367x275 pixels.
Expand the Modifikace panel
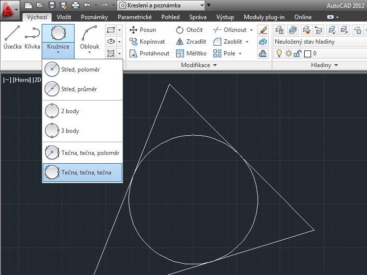[199, 65]
